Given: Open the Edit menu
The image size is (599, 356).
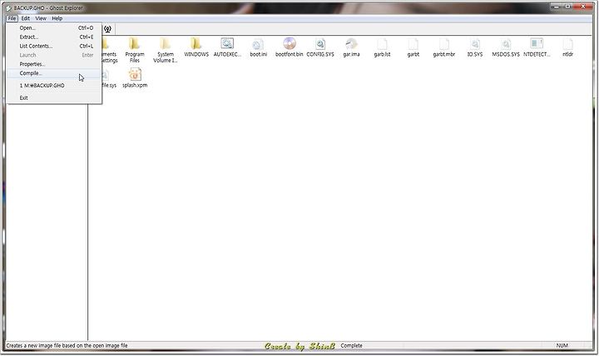Looking at the screenshot, I should tap(26, 18).
